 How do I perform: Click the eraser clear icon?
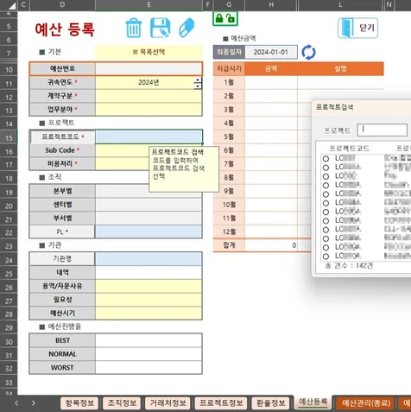[x=187, y=28]
